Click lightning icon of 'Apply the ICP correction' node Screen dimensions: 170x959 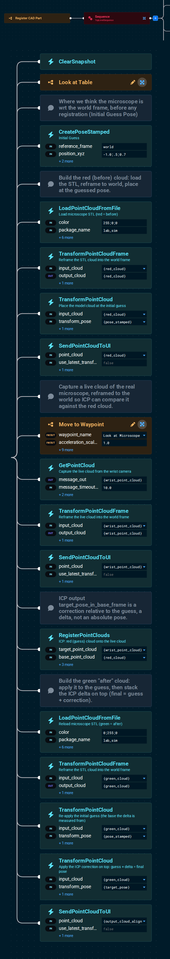pos(51,866)
